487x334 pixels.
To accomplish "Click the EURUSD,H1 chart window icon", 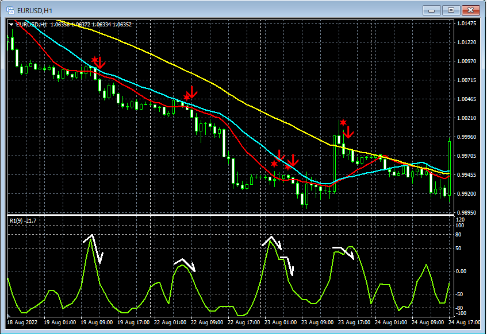I will point(10,10).
